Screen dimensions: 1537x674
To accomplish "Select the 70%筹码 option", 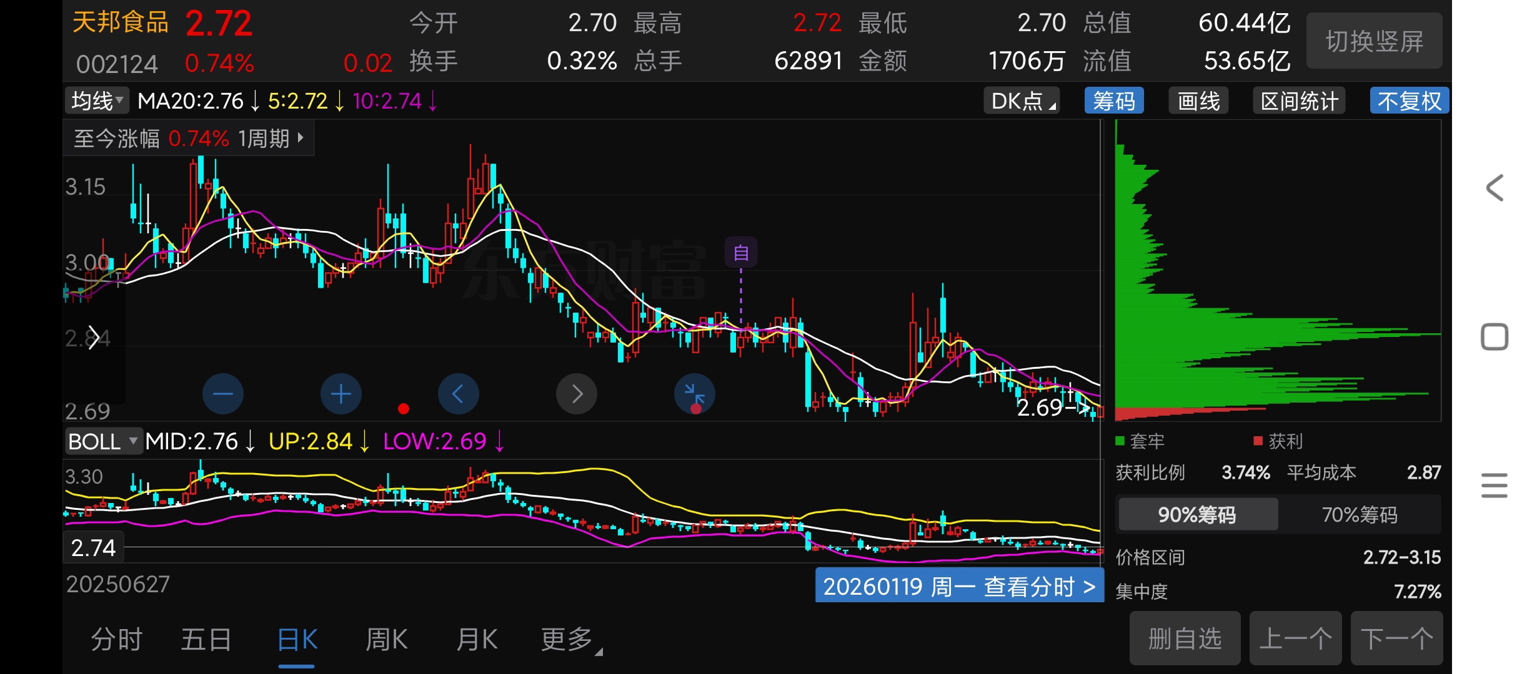I will pyautogui.click(x=1359, y=514).
